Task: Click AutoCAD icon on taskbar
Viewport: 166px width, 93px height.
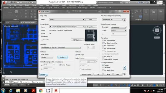Action: (56, 91)
